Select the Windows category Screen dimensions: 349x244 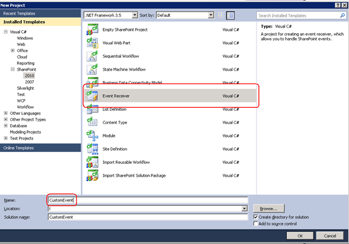(25, 38)
